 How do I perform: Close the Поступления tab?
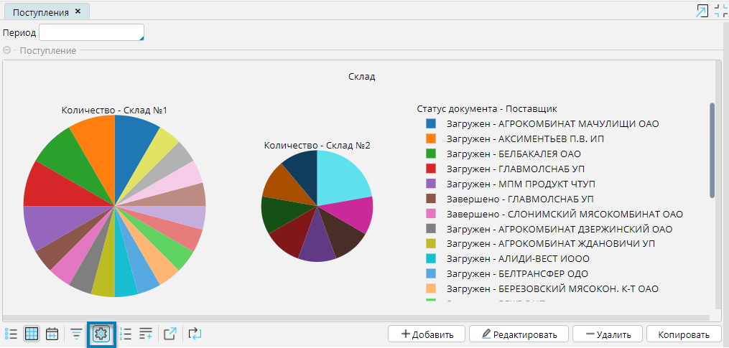click(x=78, y=11)
